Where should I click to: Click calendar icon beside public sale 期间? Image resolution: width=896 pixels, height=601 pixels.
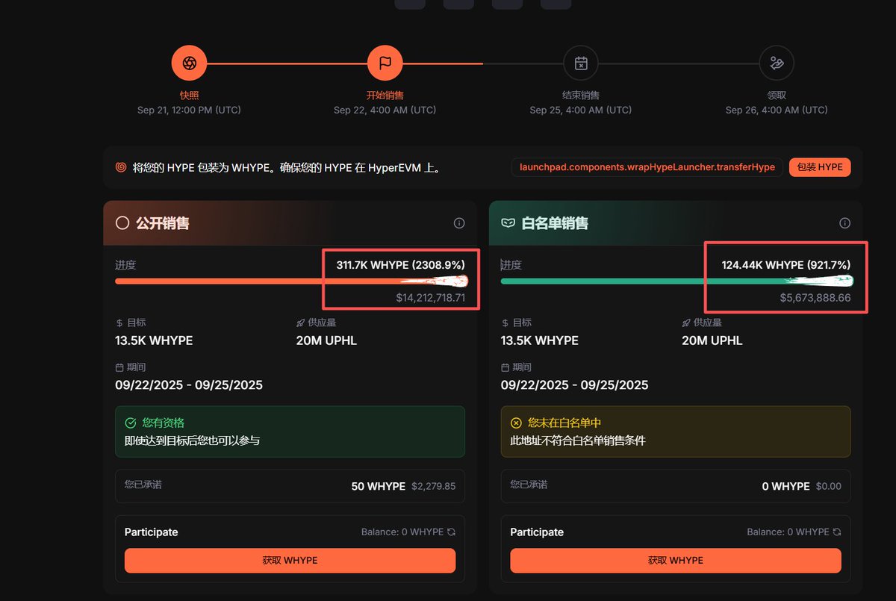tap(119, 368)
